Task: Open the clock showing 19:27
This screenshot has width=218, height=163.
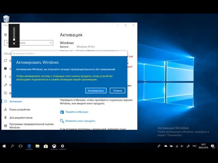Action: 203,146
